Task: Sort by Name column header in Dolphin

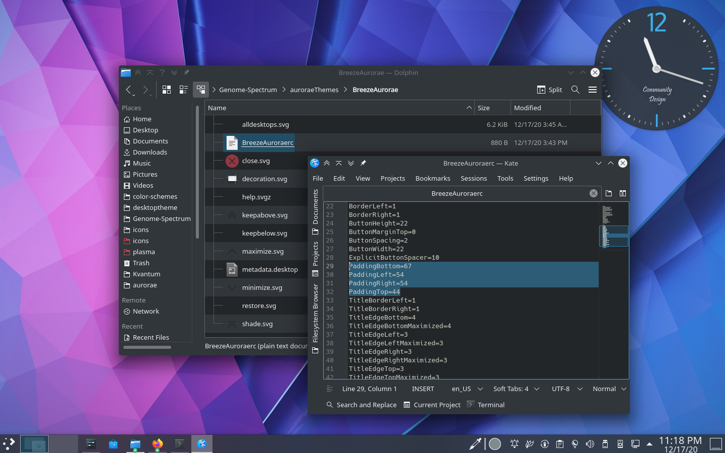Action: point(340,108)
